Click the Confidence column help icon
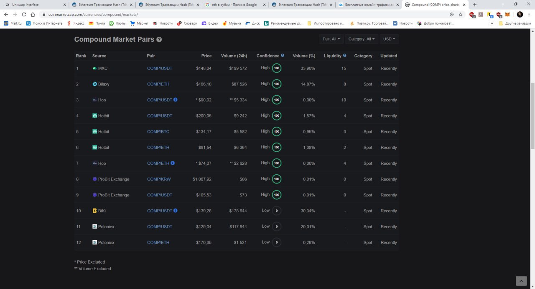Screen dimensions: 535x289 pos(283,55)
